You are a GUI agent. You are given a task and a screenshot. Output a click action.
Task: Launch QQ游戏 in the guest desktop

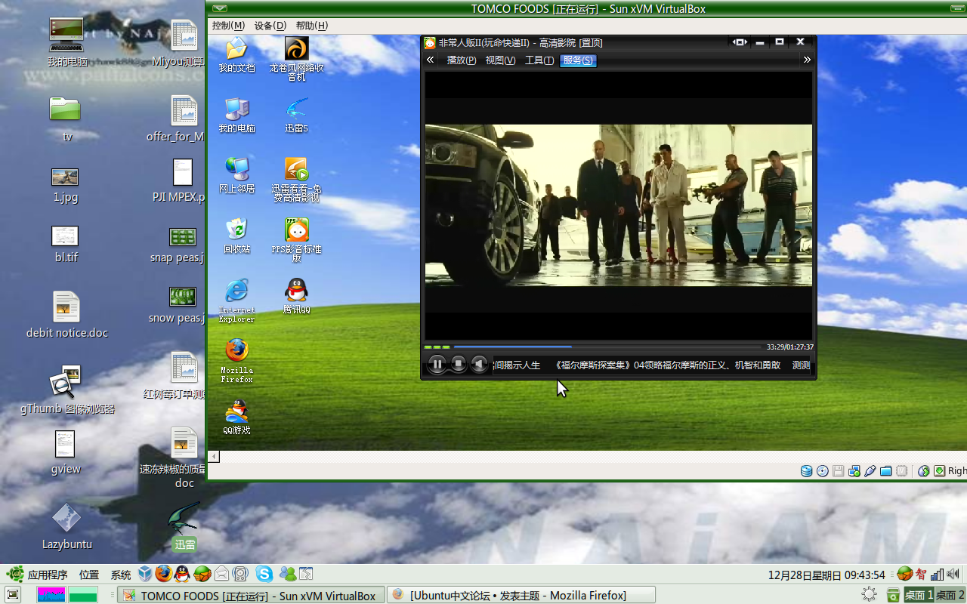coord(236,417)
